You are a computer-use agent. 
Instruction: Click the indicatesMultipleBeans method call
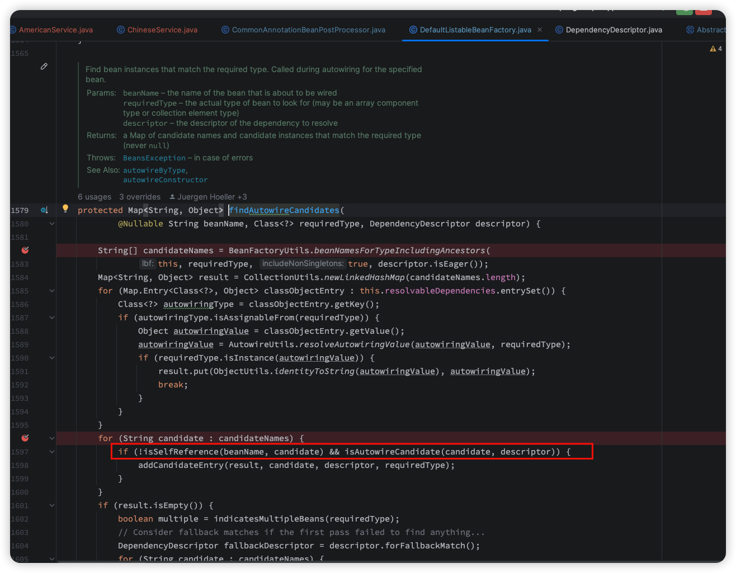(x=269, y=519)
